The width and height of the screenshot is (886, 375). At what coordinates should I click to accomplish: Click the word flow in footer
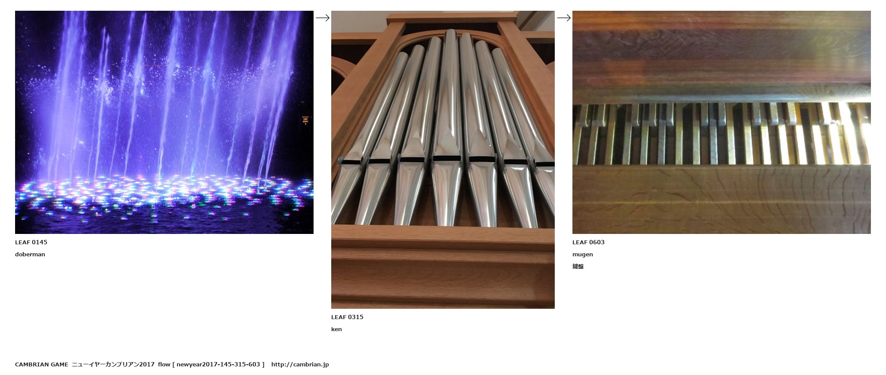click(x=164, y=364)
